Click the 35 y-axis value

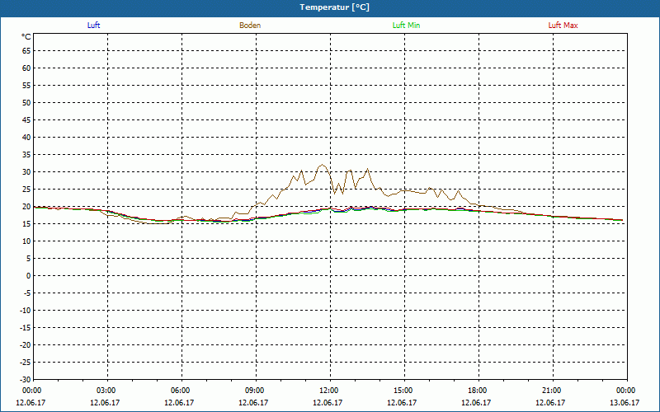click(26, 155)
